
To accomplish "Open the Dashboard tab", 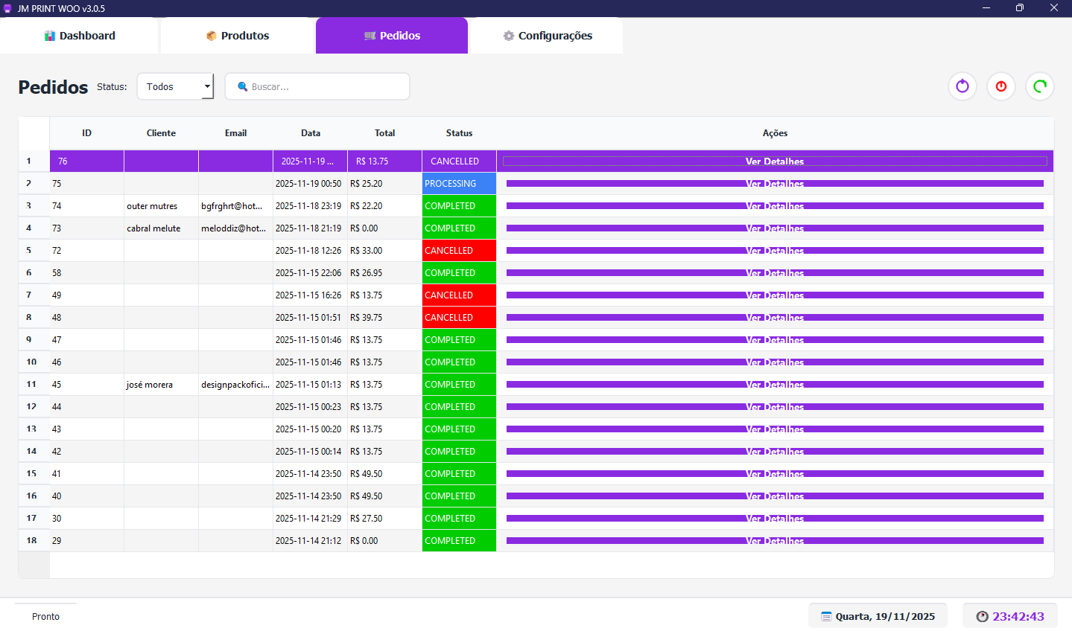I will pyautogui.click(x=79, y=36).
